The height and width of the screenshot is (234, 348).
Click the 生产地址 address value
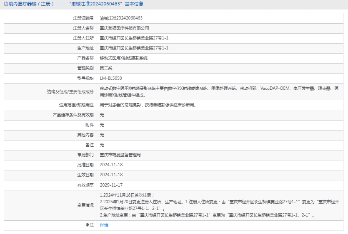pyautogui.click(x=134, y=48)
